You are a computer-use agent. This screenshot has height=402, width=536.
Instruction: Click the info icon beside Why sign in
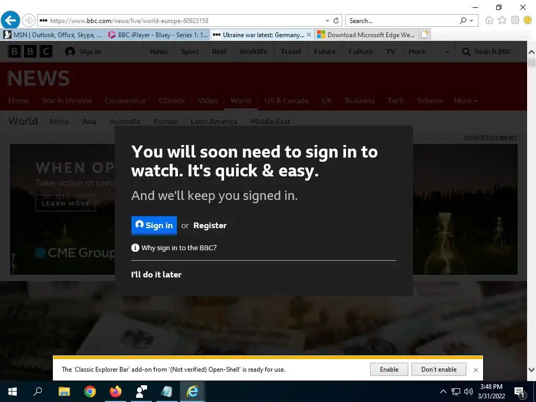coord(135,248)
